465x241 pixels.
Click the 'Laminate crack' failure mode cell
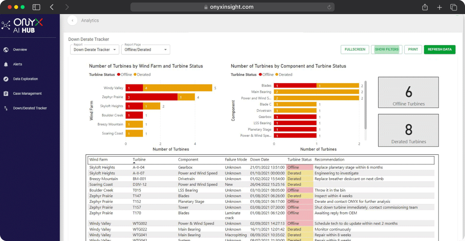click(x=233, y=216)
